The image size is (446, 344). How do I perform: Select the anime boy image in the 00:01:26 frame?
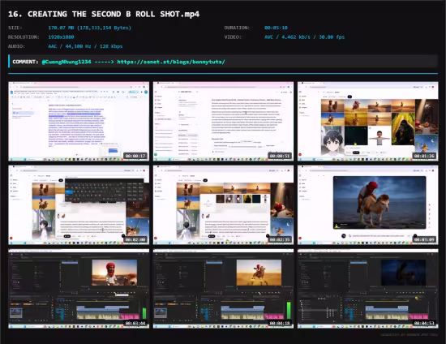pyautogui.click(x=332, y=140)
